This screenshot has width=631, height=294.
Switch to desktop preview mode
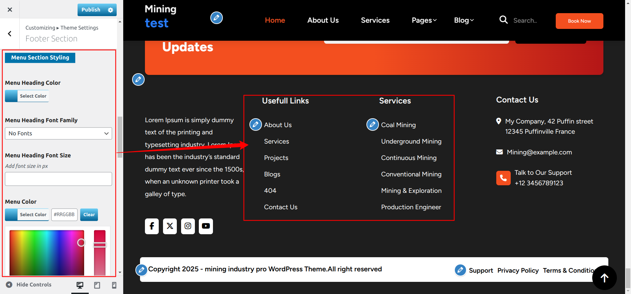click(x=80, y=285)
